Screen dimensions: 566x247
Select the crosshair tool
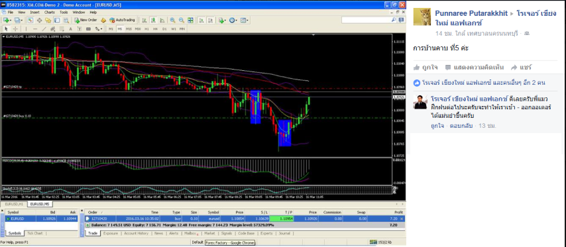[15, 29]
